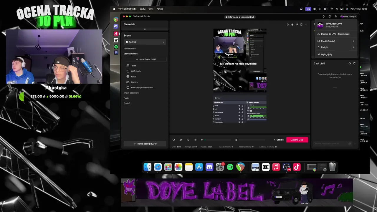Open Czat LIVE settings gear icon

[x=350, y=63]
